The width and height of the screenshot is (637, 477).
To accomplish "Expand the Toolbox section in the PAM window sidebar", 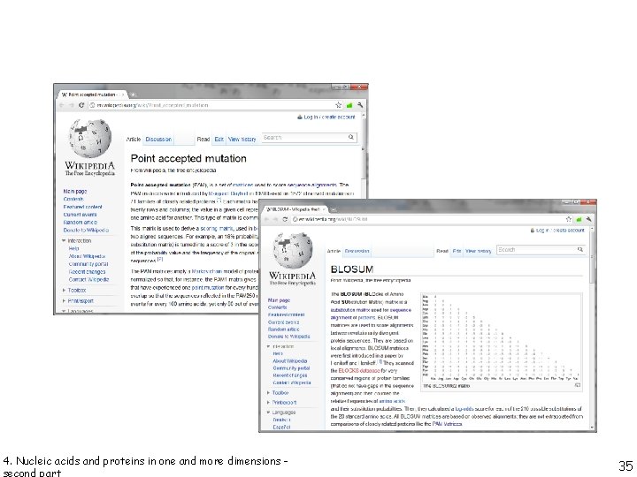I will 65,291.
